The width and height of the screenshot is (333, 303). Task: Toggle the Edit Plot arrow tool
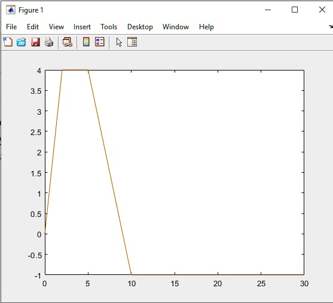pos(119,42)
